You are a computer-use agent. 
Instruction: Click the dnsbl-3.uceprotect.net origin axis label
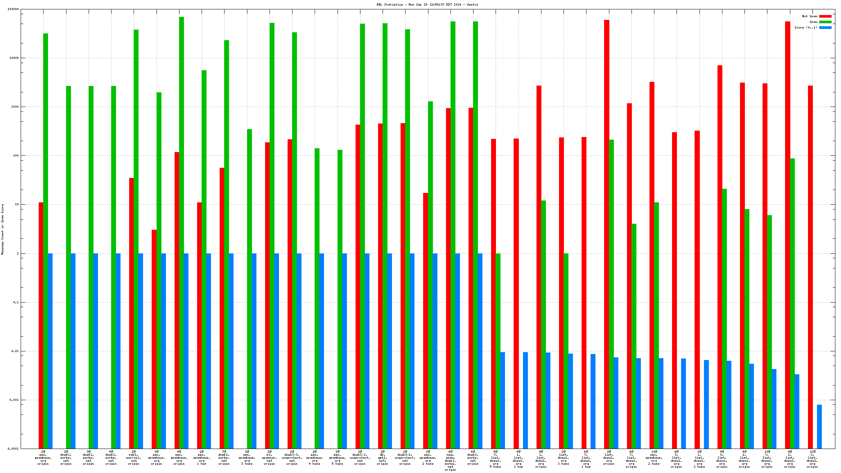pyautogui.click(x=292, y=458)
